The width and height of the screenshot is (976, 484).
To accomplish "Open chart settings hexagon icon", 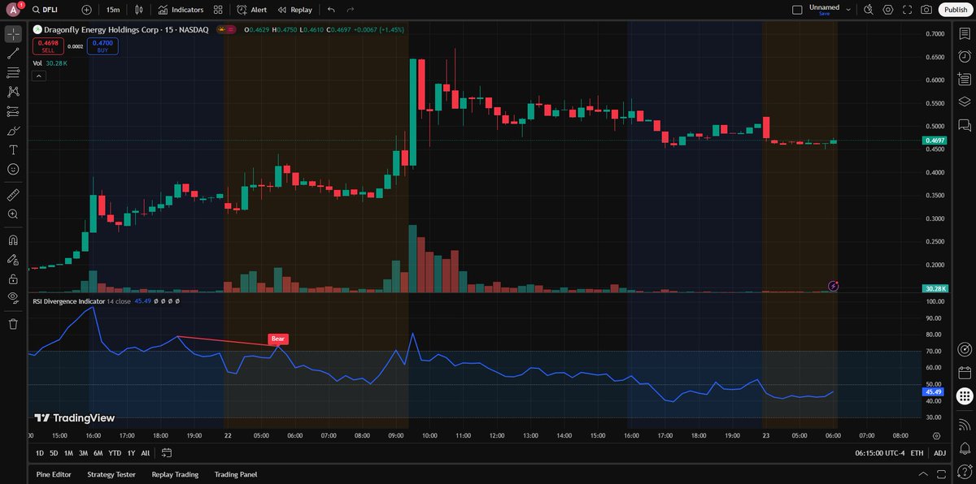I will tap(888, 10).
